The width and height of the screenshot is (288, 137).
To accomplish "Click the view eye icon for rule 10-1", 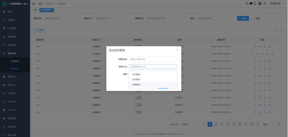I will [x=260, y=47].
